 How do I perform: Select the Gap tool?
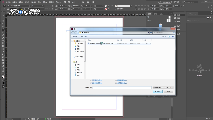pyautogui.click(x=3, y=23)
